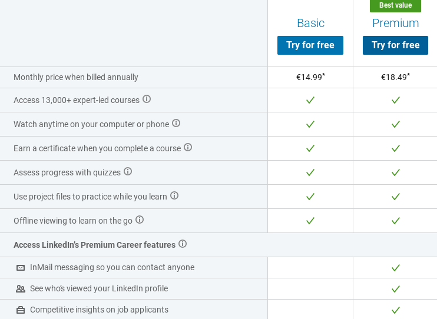Viewport: 437px width, 319px height.
Task: Open info icon for Offline viewing
Action: (140, 220)
